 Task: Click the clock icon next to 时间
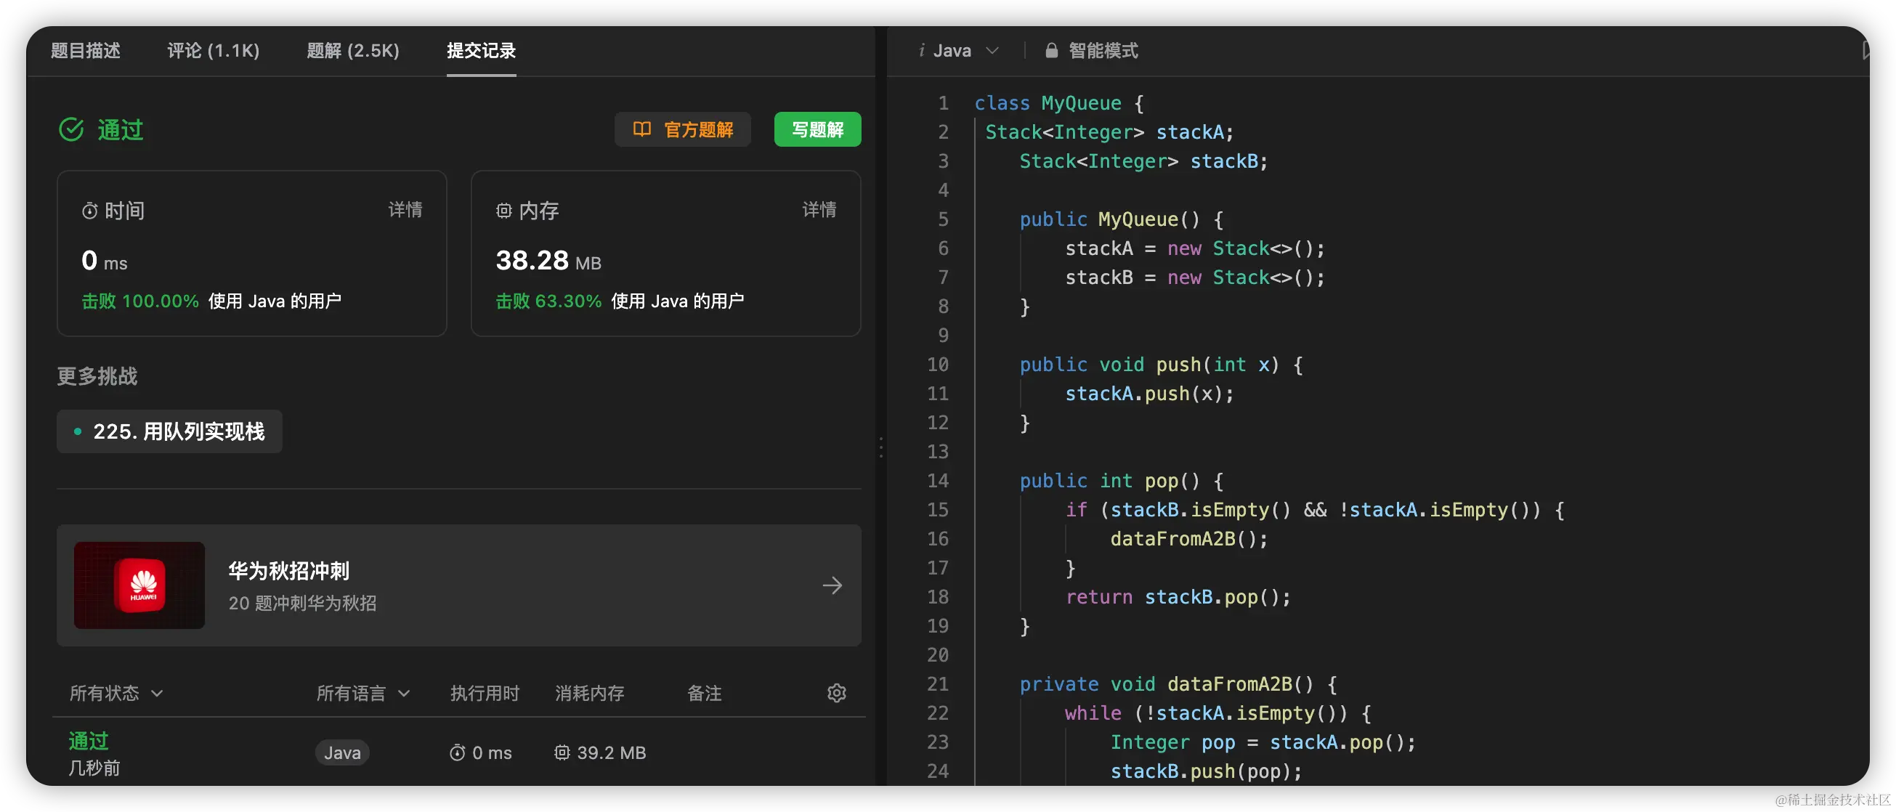[89, 211]
